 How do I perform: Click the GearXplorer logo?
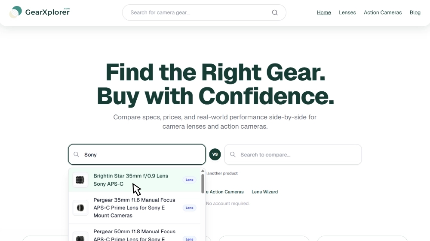click(40, 12)
